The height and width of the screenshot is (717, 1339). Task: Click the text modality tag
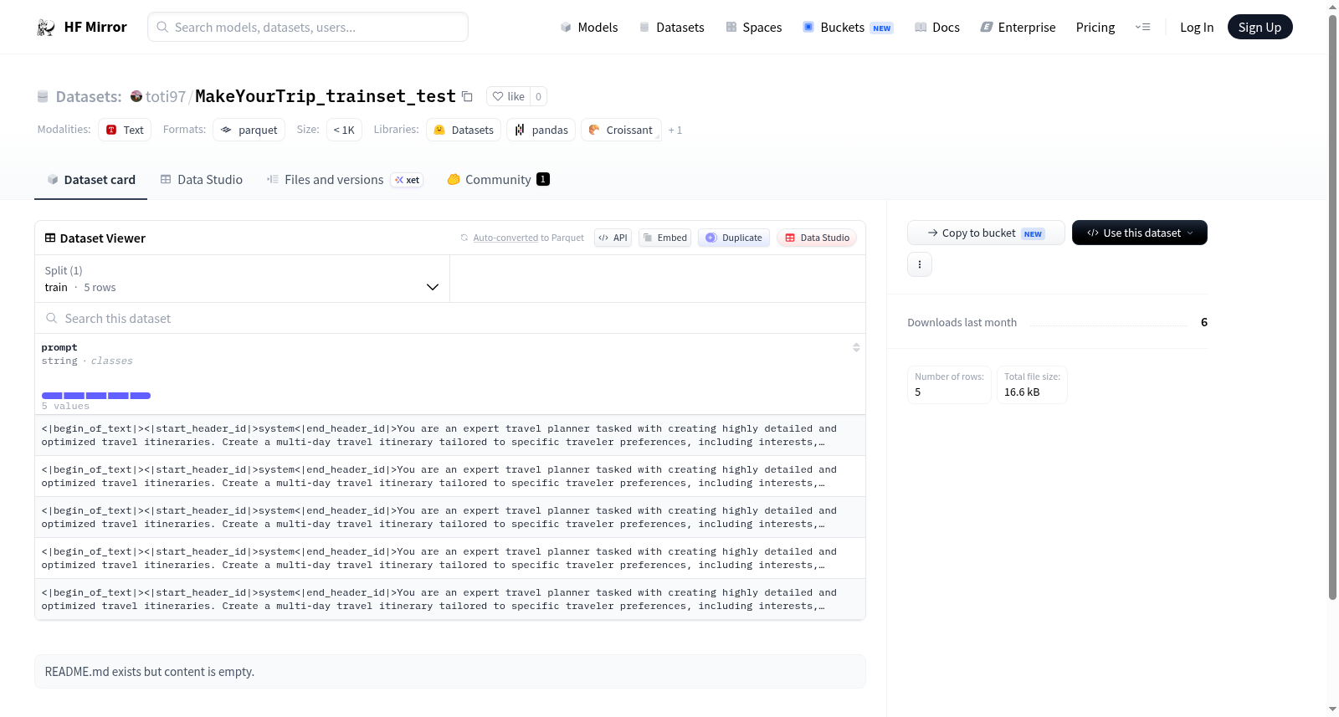pyautogui.click(x=125, y=130)
